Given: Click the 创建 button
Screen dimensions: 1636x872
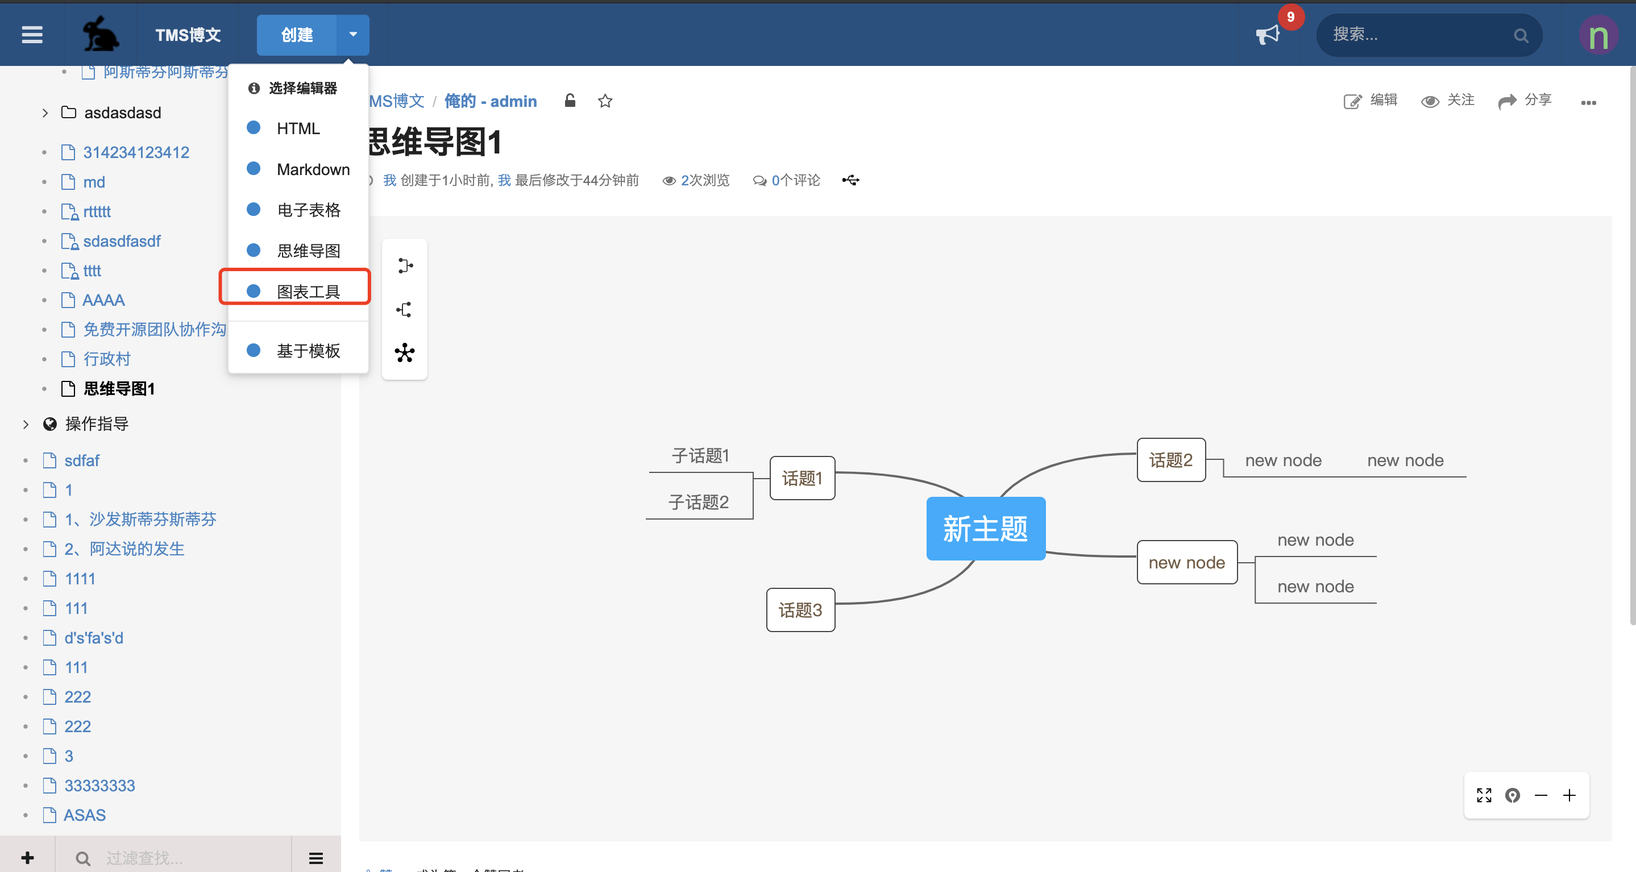Looking at the screenshot, I should click(297, 35).
